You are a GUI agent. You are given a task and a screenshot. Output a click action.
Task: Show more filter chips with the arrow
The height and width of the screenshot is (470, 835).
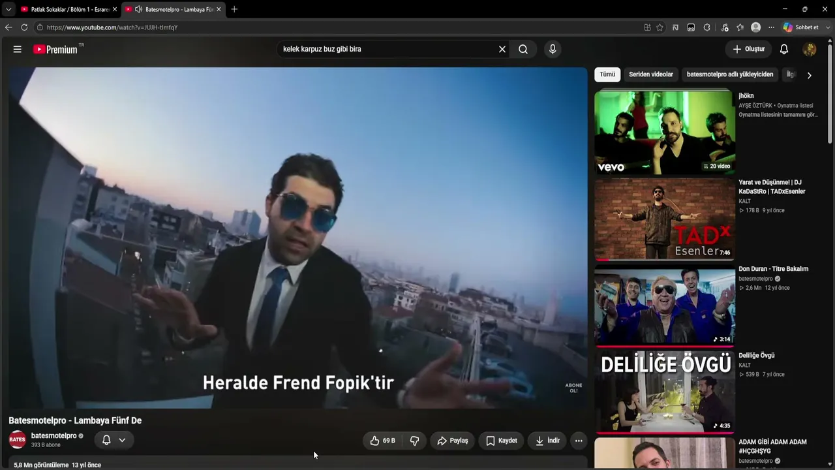[x=809, y=75]
